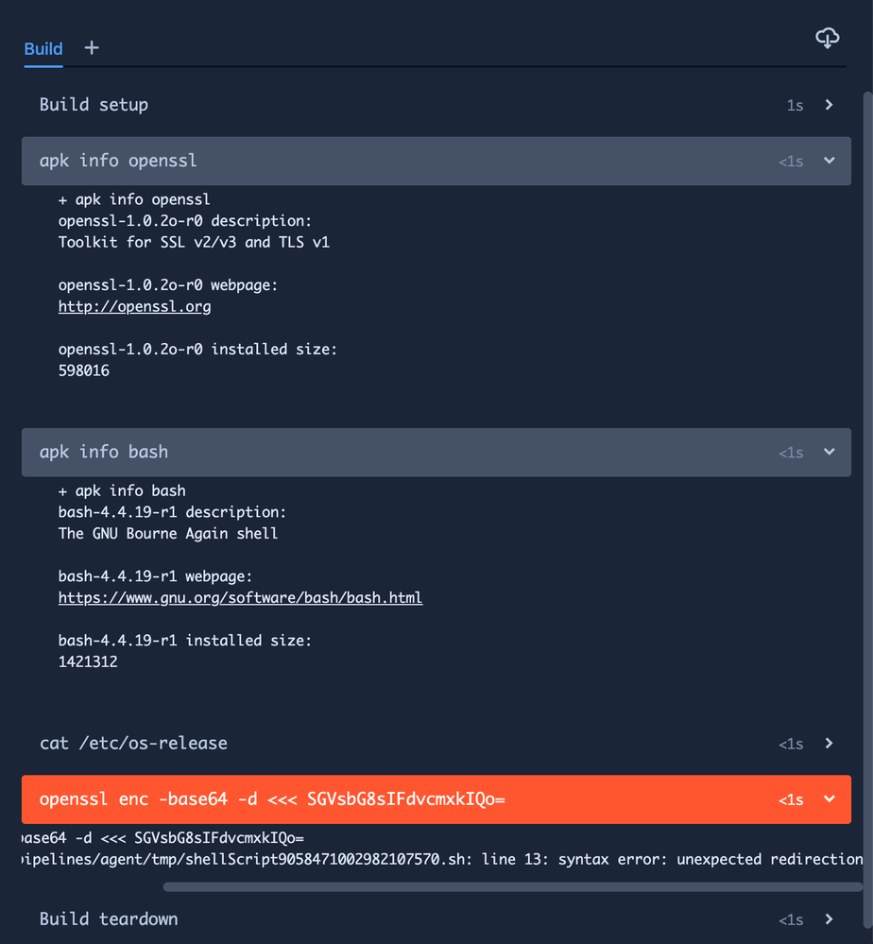
Task: Click the Build teardown step title
Action: [x=109, y=919]
